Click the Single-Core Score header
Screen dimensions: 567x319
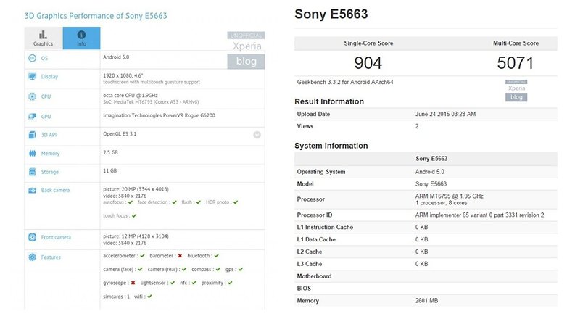pyautogui.click(x=368, y=43)
